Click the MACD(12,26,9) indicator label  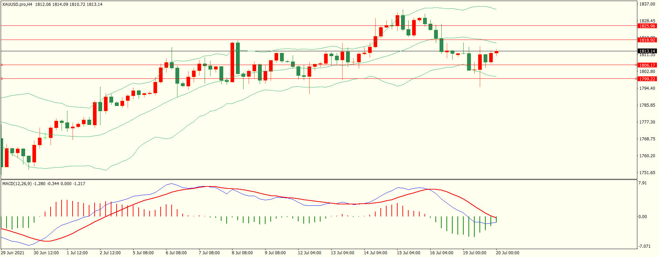(17, 184)
